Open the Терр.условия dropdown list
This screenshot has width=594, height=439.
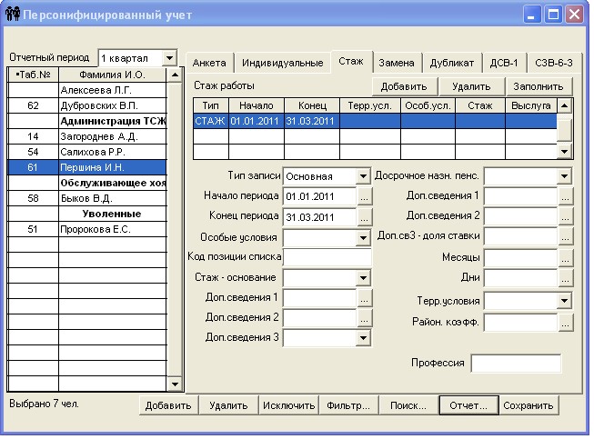(564, 301)
